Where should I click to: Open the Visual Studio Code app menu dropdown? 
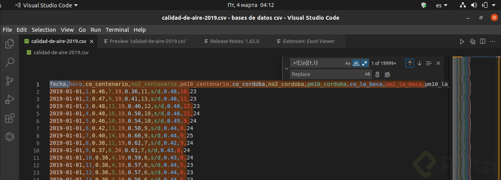46,5
